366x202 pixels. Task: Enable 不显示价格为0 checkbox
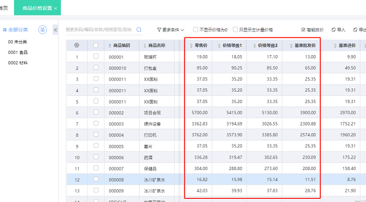[x=196, y=30]
